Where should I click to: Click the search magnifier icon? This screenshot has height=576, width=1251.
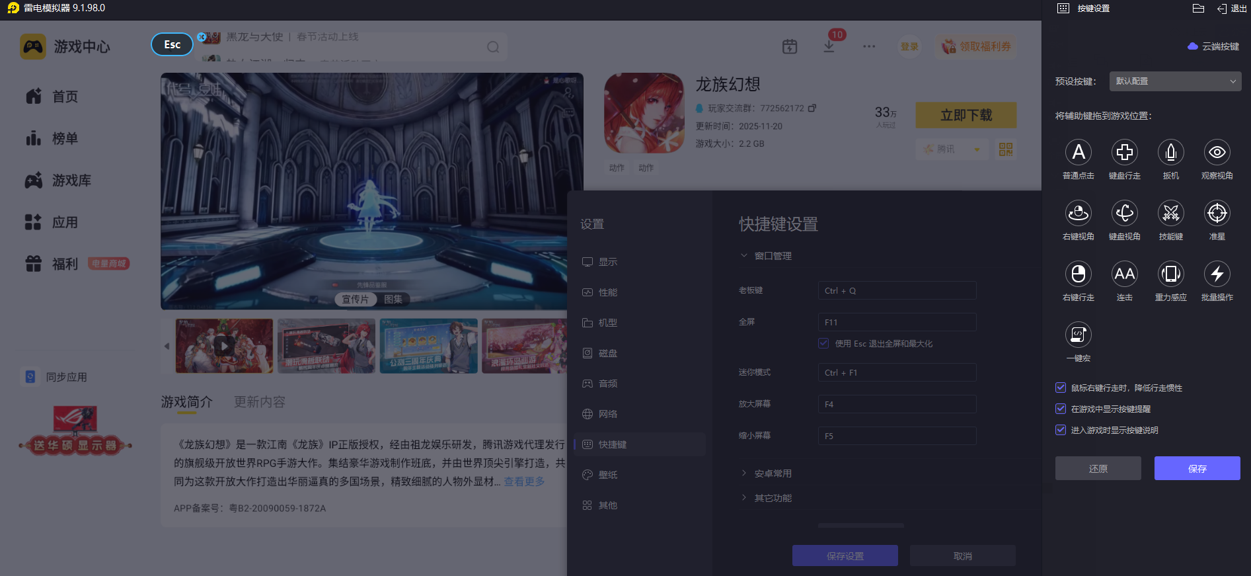coord(493,47)
